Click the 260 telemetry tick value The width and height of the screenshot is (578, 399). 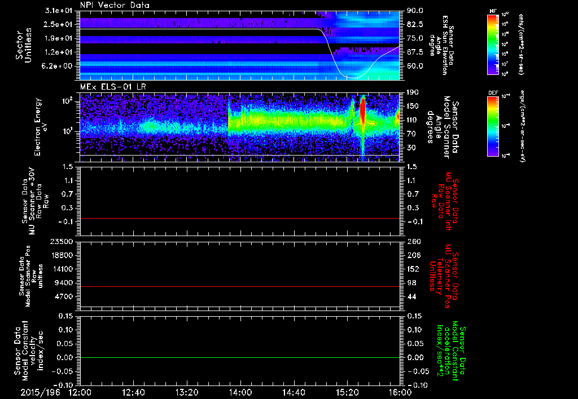tap(413, 242)
